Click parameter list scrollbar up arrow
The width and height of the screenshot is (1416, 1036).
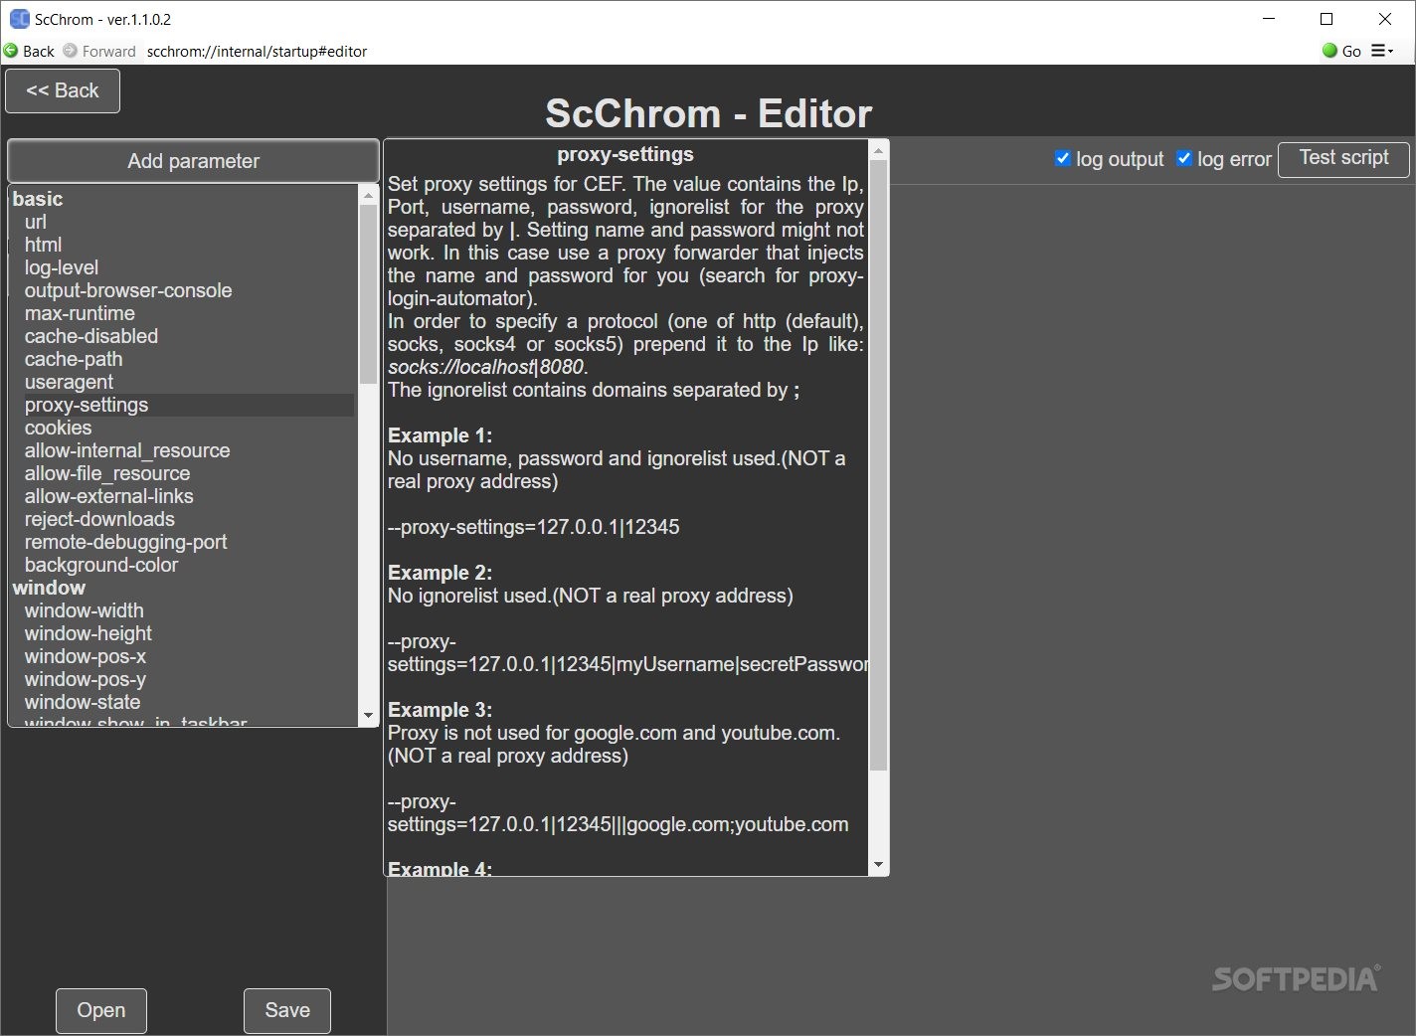point(368,195)
